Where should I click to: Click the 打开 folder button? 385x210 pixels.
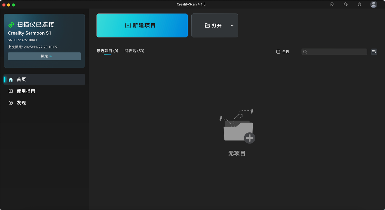coord(213,25)
